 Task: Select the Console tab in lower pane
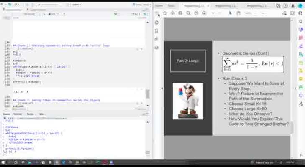tap(7, 114)
